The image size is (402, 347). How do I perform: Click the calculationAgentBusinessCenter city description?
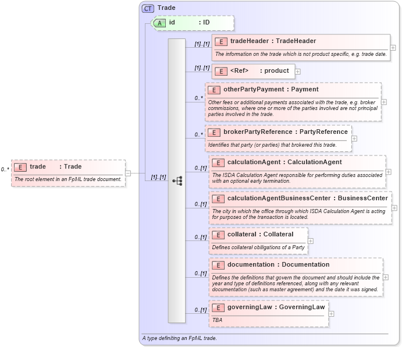298,214
